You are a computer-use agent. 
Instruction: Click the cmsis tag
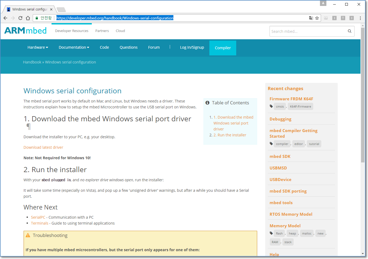(280, 107)
